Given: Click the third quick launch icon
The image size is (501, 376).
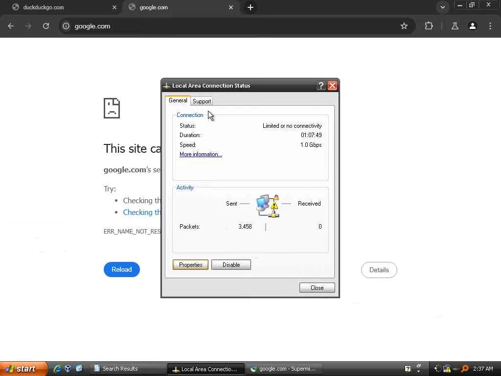Looking at the screenshot, I should tap(79, 369).
